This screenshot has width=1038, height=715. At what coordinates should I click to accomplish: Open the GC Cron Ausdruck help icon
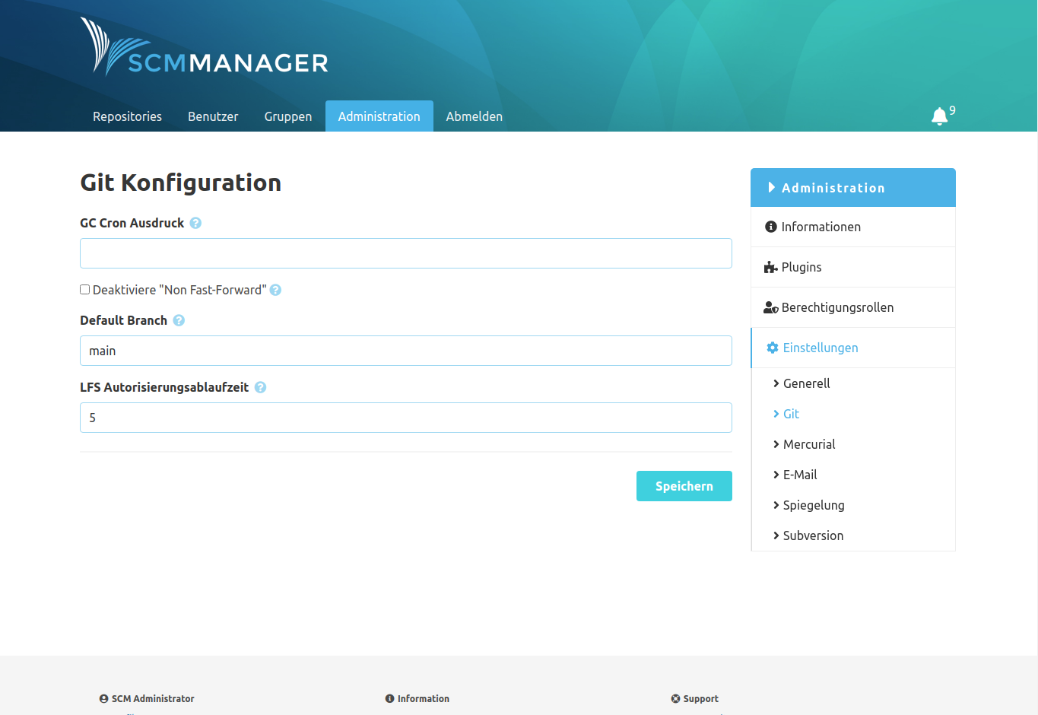pyautogui.click(x=195, y=222)
